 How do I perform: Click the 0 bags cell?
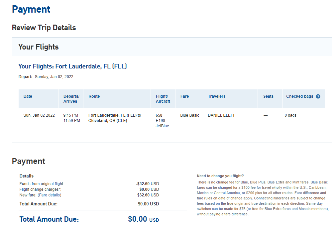[x=290, y=115]
